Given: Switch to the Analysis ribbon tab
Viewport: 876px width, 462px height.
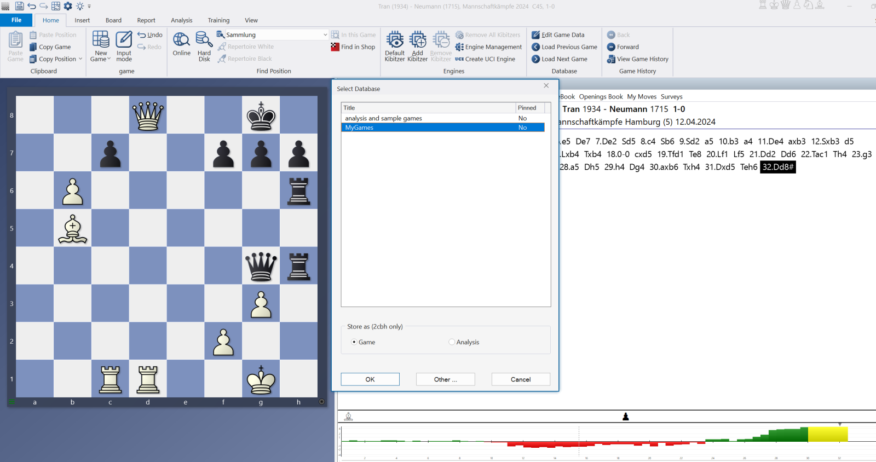Looking at the screenshot, I should [181, 20].
